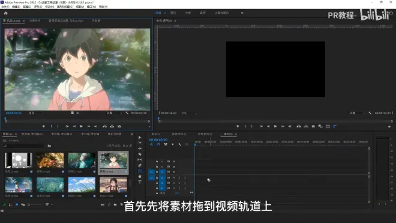Open Source monitor zoom level dropdown
This screenshot has height=223, width=396.
click(35, 113)
